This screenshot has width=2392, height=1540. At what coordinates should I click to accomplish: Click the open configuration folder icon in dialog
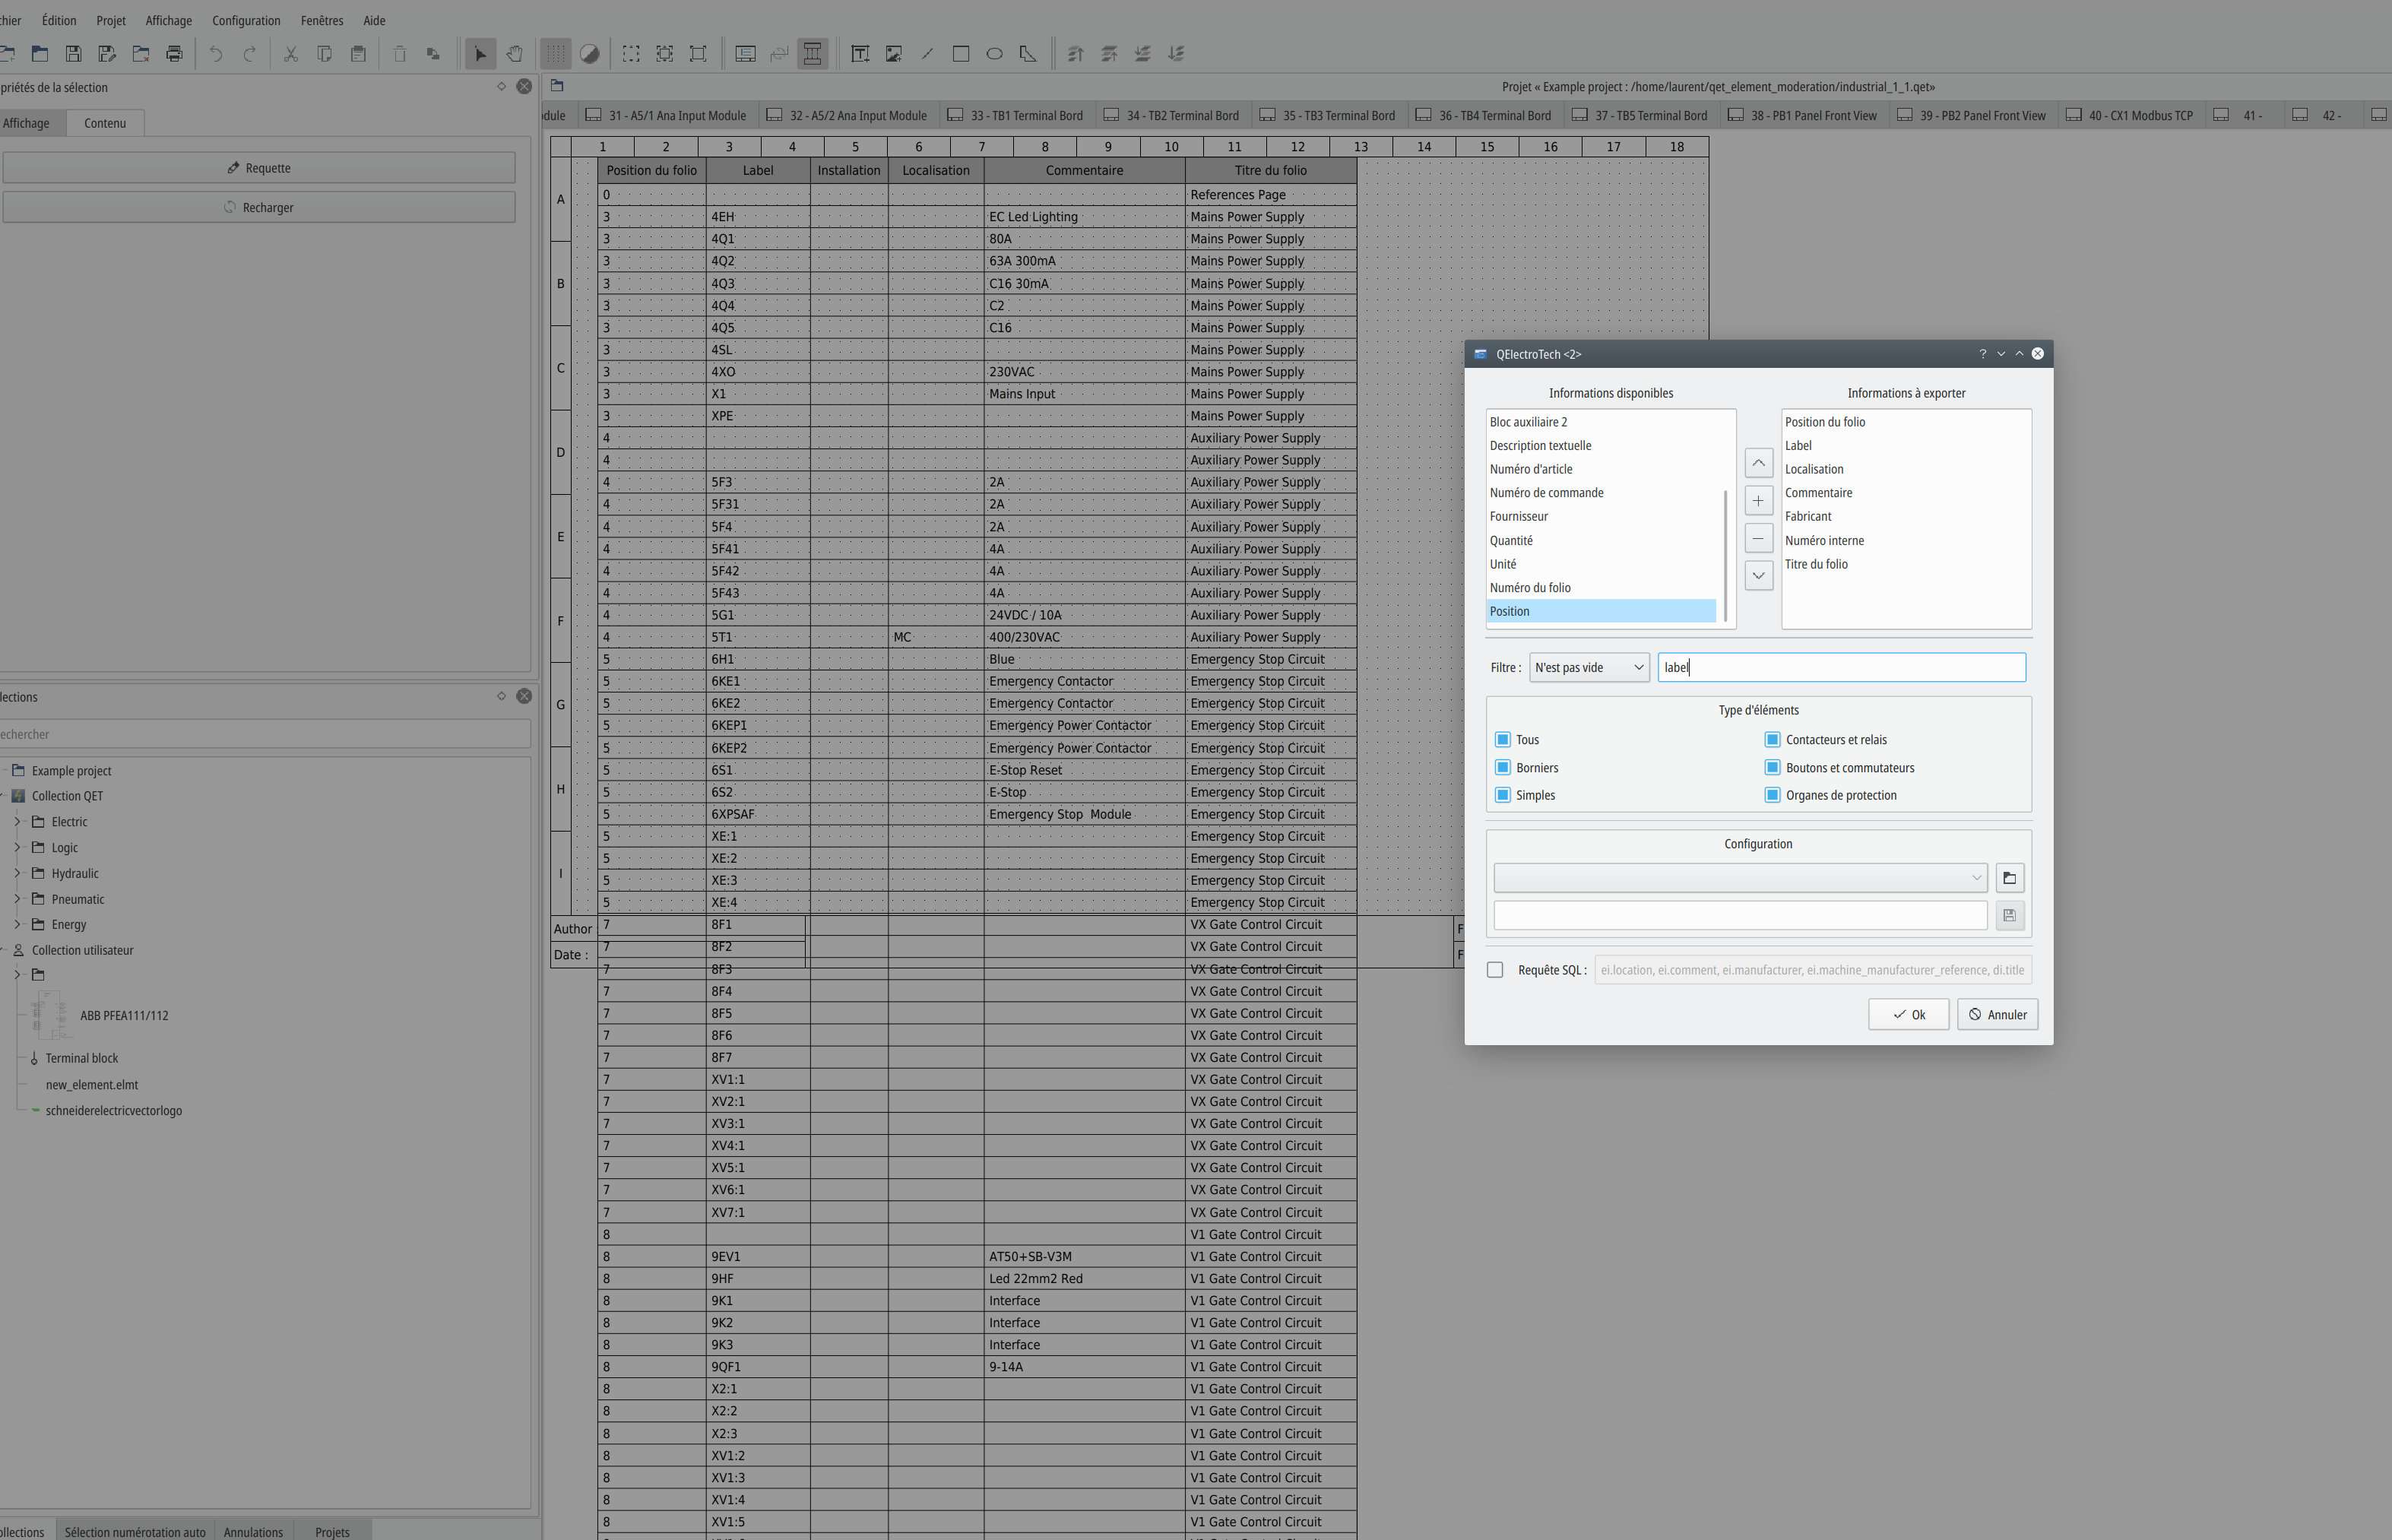tap(2009, 878)
